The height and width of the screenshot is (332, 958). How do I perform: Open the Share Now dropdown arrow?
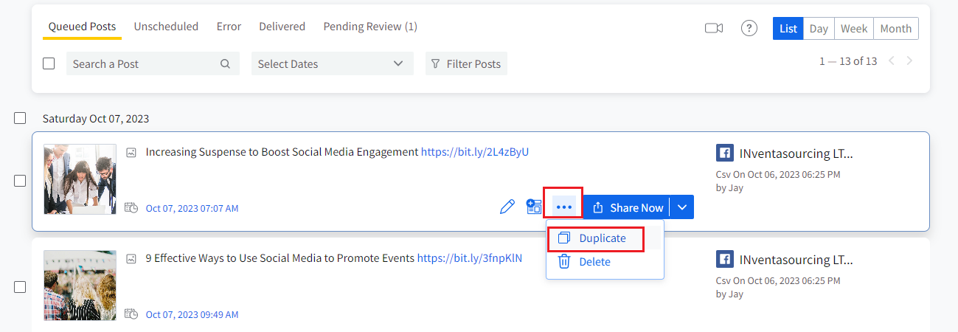pos(682,207)
